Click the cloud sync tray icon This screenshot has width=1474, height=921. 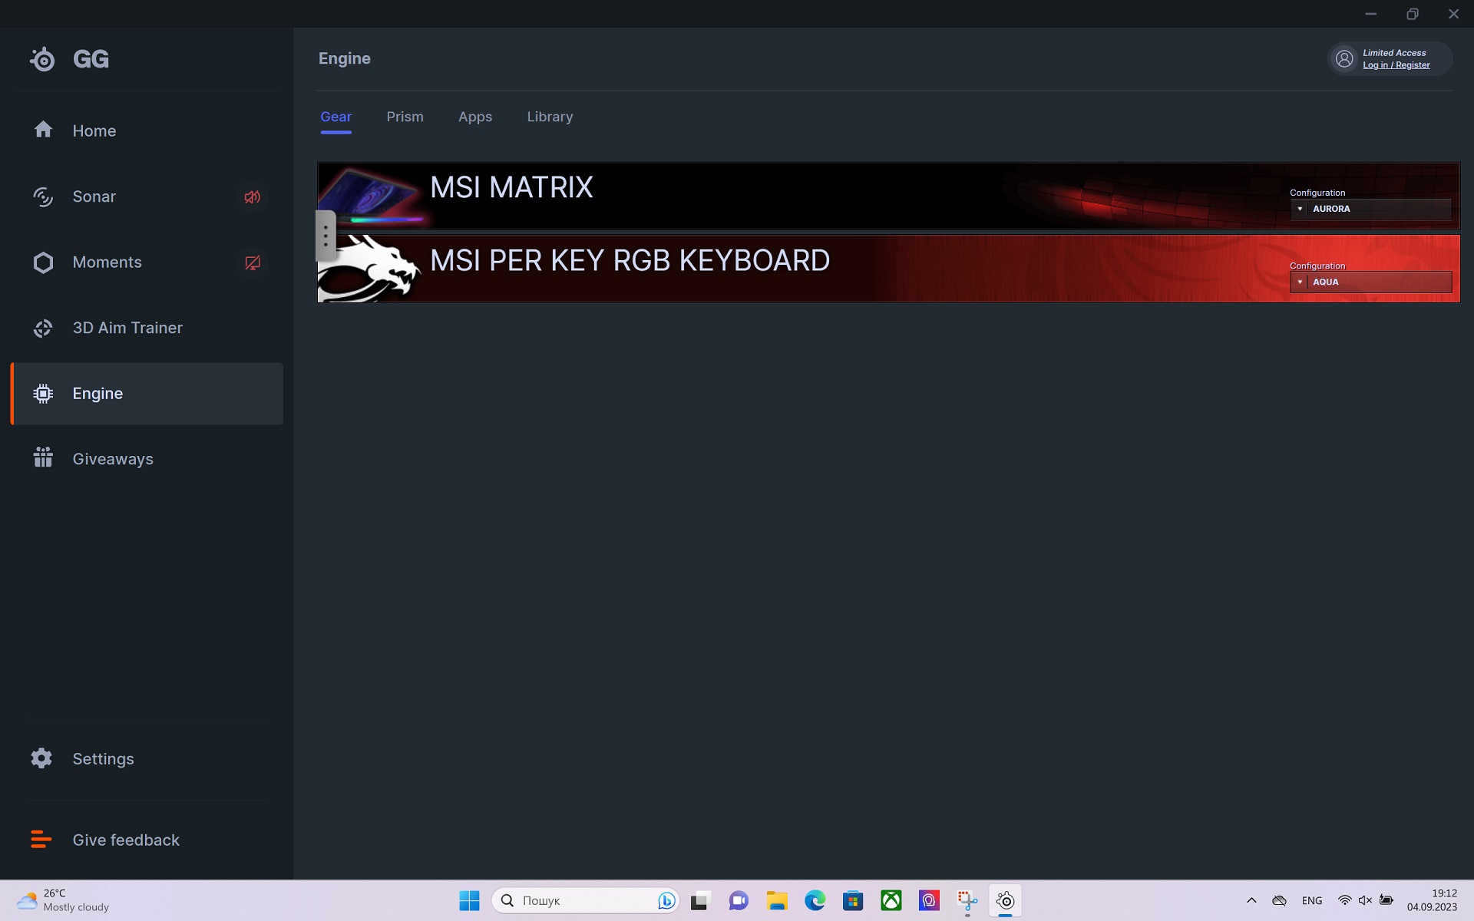1279,900
